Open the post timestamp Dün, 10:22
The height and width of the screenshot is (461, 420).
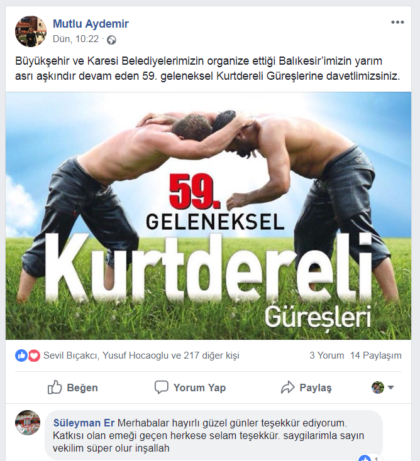point(75,39)
